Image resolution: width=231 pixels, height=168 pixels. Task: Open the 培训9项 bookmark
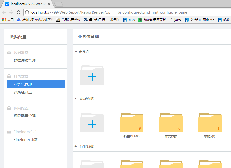[35, 20]
